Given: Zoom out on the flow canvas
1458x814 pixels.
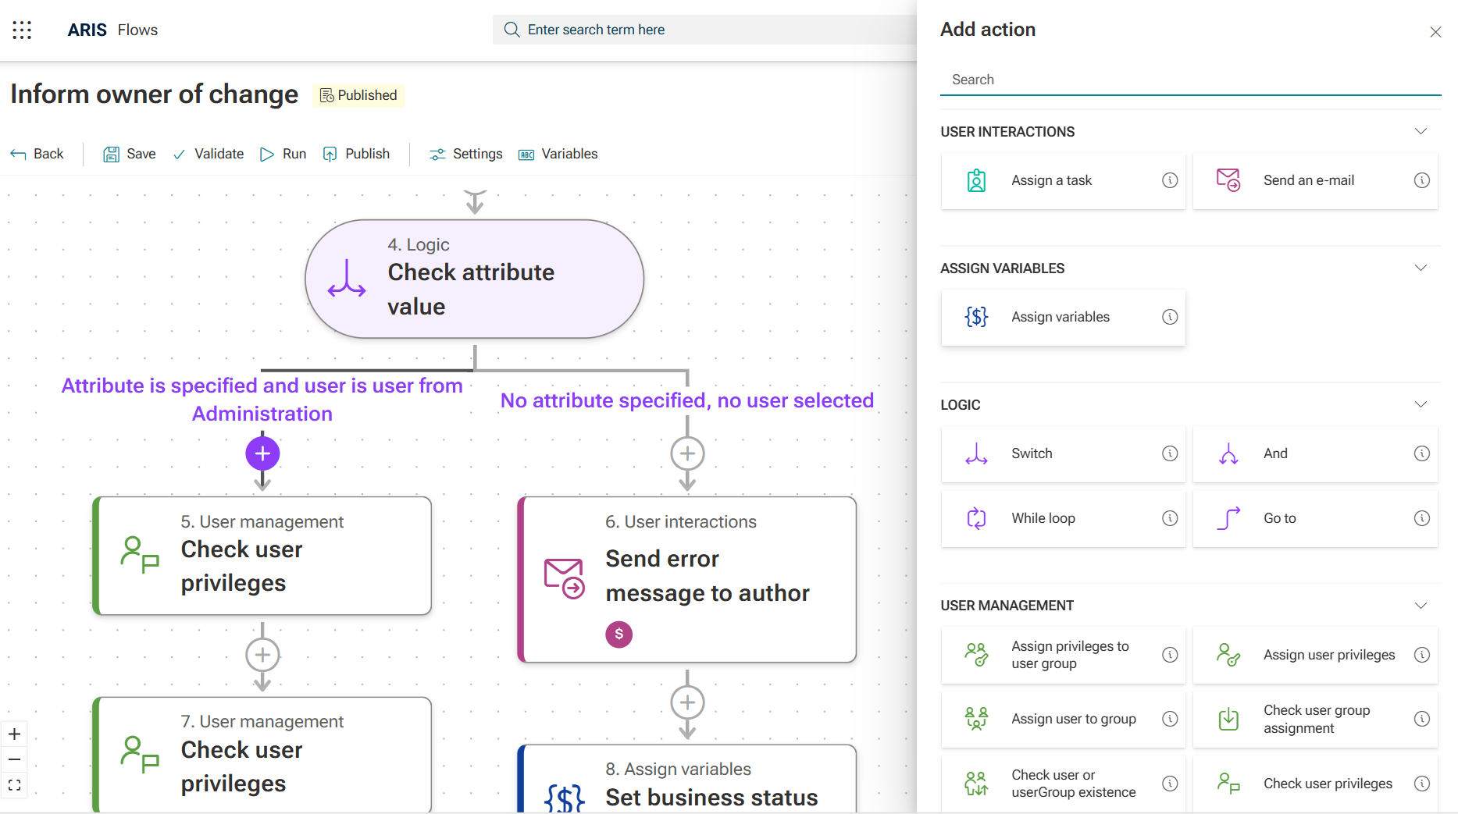Looking at the screenshot, I should pos(14,759).
